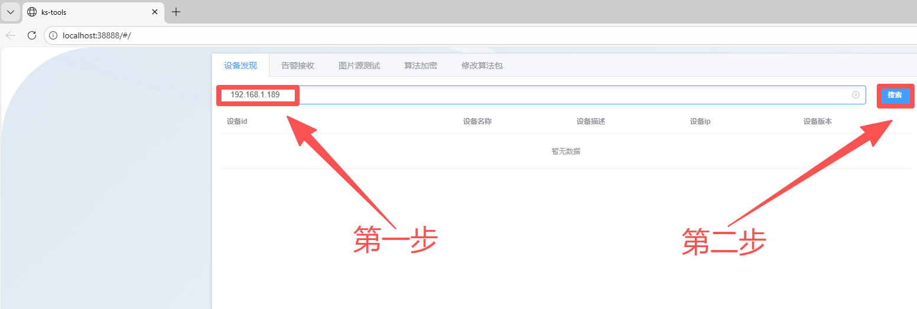917x309 pixels.
Task: Close the ks-tools browser tab
Action: [155, 12]
